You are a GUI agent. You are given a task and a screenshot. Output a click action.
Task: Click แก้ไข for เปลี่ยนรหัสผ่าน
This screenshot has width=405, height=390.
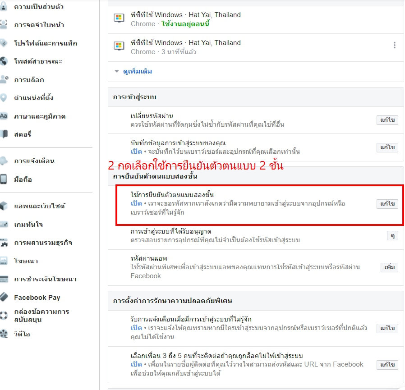pos(387,120)
